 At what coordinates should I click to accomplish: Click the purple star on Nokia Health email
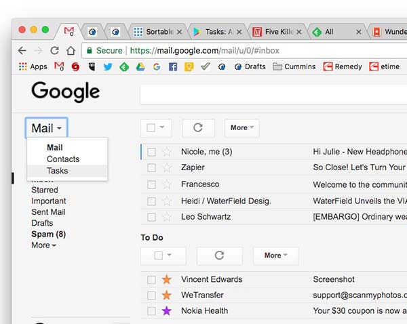point(167,310)
